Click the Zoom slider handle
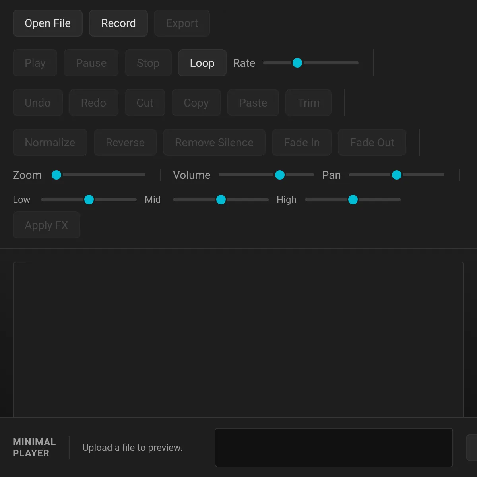The height and width of the screenshot is (477, 477). pyautogui.click(x=56, y=175)
